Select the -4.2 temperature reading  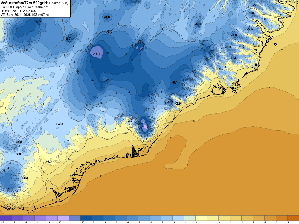221,69
